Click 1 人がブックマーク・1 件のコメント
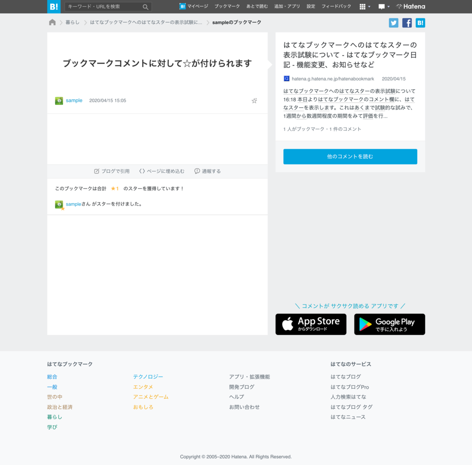Screen dimensions: 472x465 pyautogui.click(x=322, y=129)
